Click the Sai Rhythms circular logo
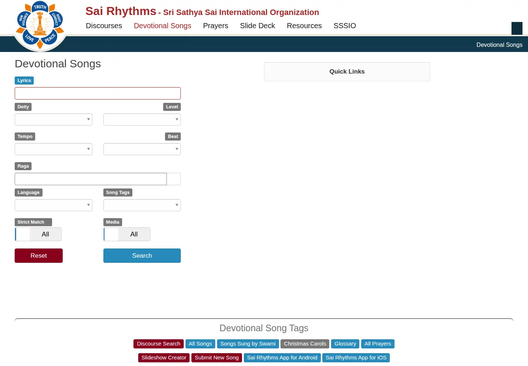Screen dimensions: 528x366 [40, 26]
